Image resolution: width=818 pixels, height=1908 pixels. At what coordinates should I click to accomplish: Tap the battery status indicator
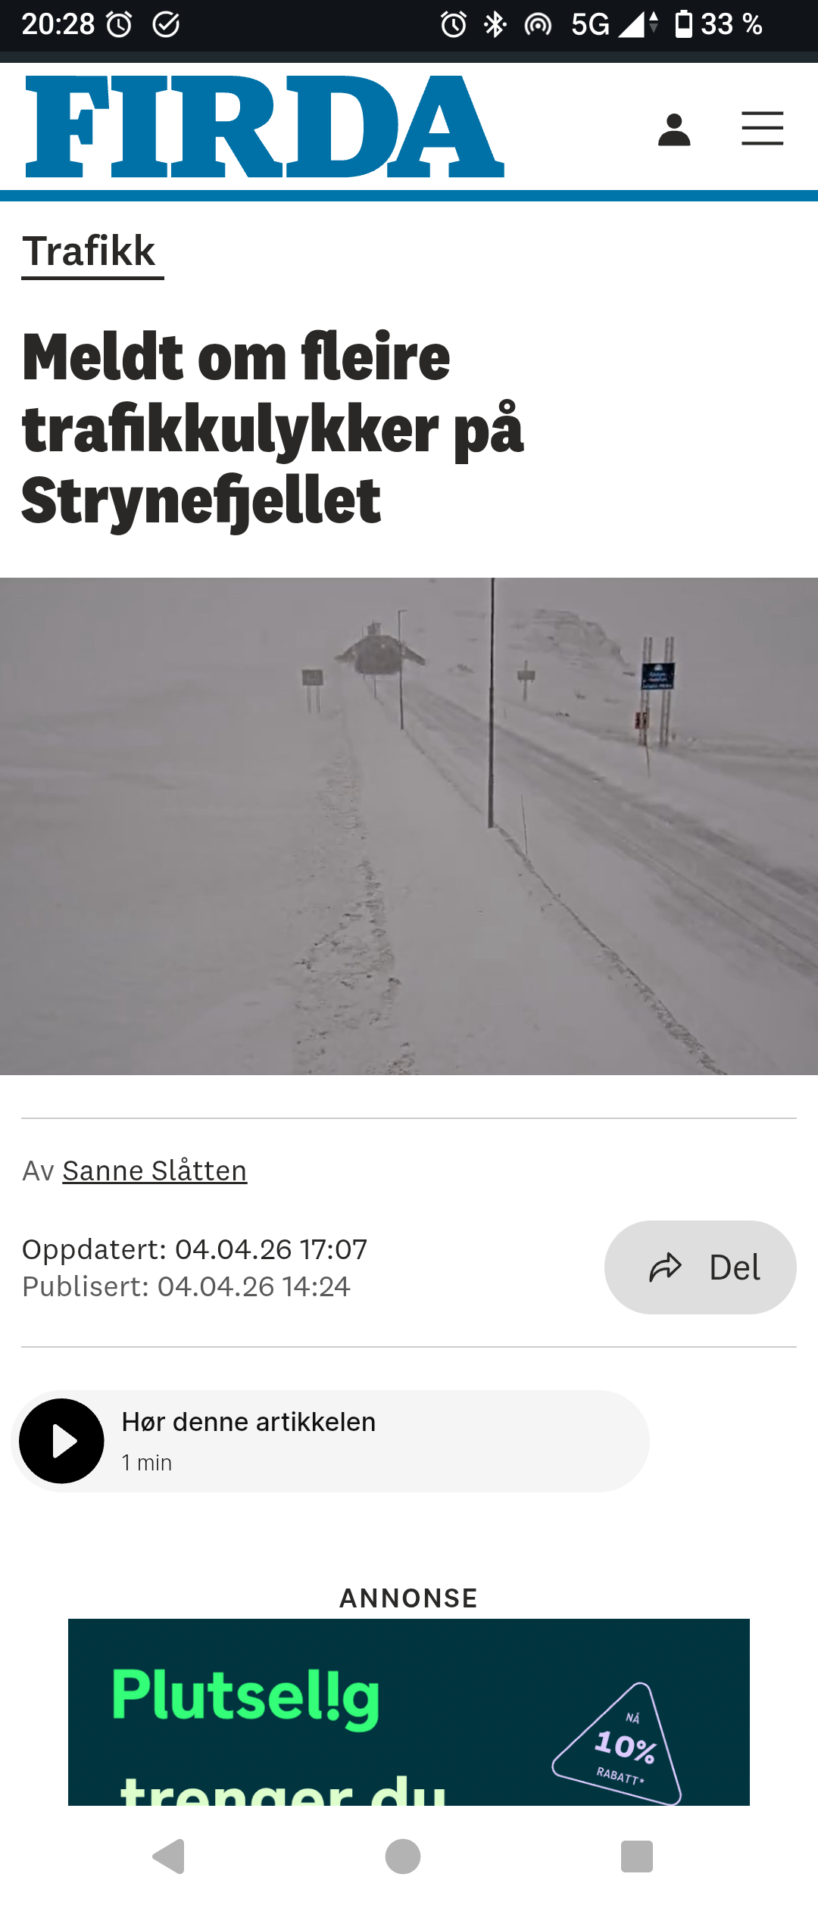pos(718,25)
